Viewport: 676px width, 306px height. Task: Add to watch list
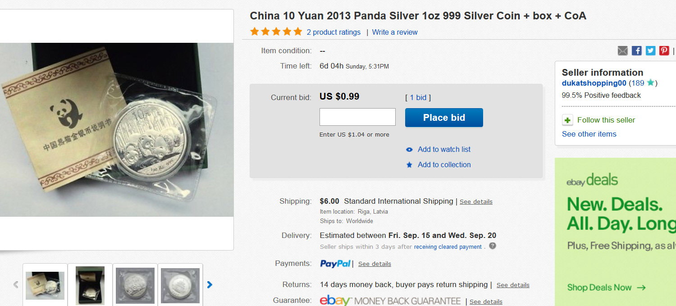[444, 149]
